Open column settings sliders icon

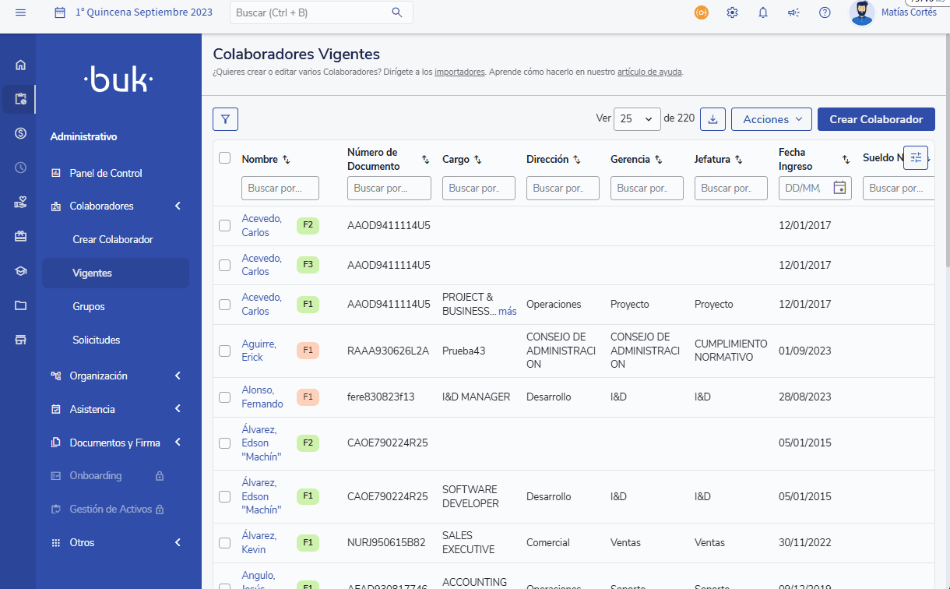916,157
